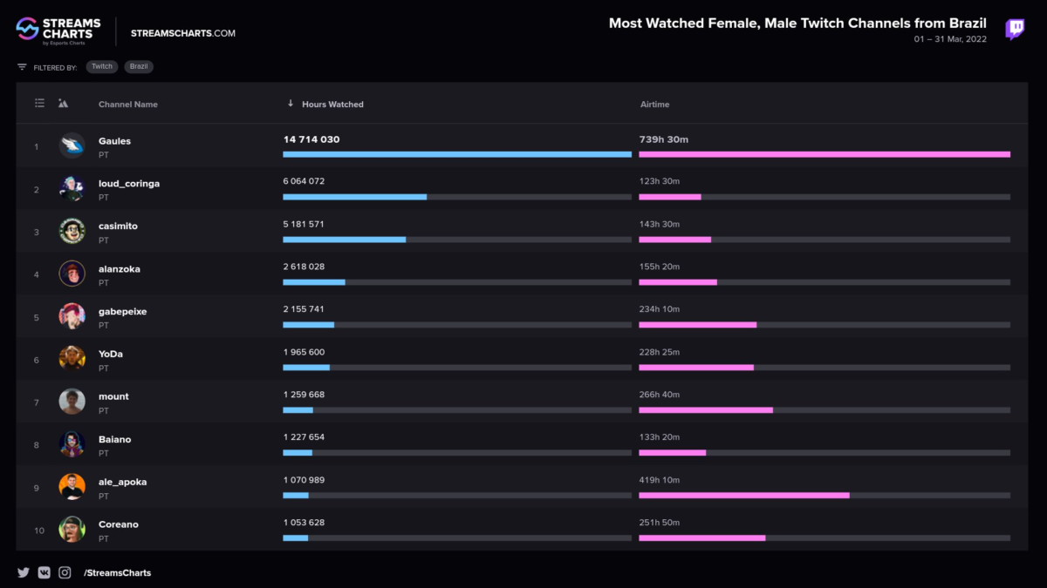This screenshot has width=1047, height=588.
Task: Open the VK social icon
Action: point(44,572)
